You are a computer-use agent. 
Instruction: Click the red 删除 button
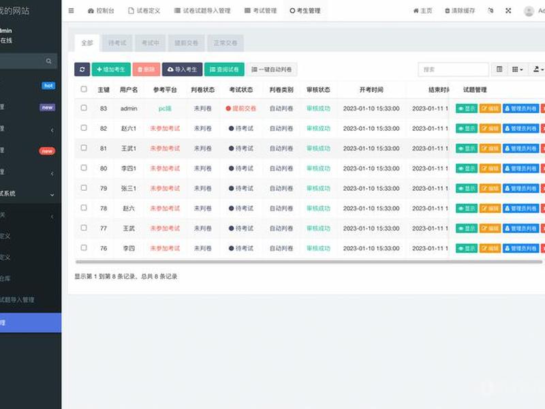click(146, 70)
